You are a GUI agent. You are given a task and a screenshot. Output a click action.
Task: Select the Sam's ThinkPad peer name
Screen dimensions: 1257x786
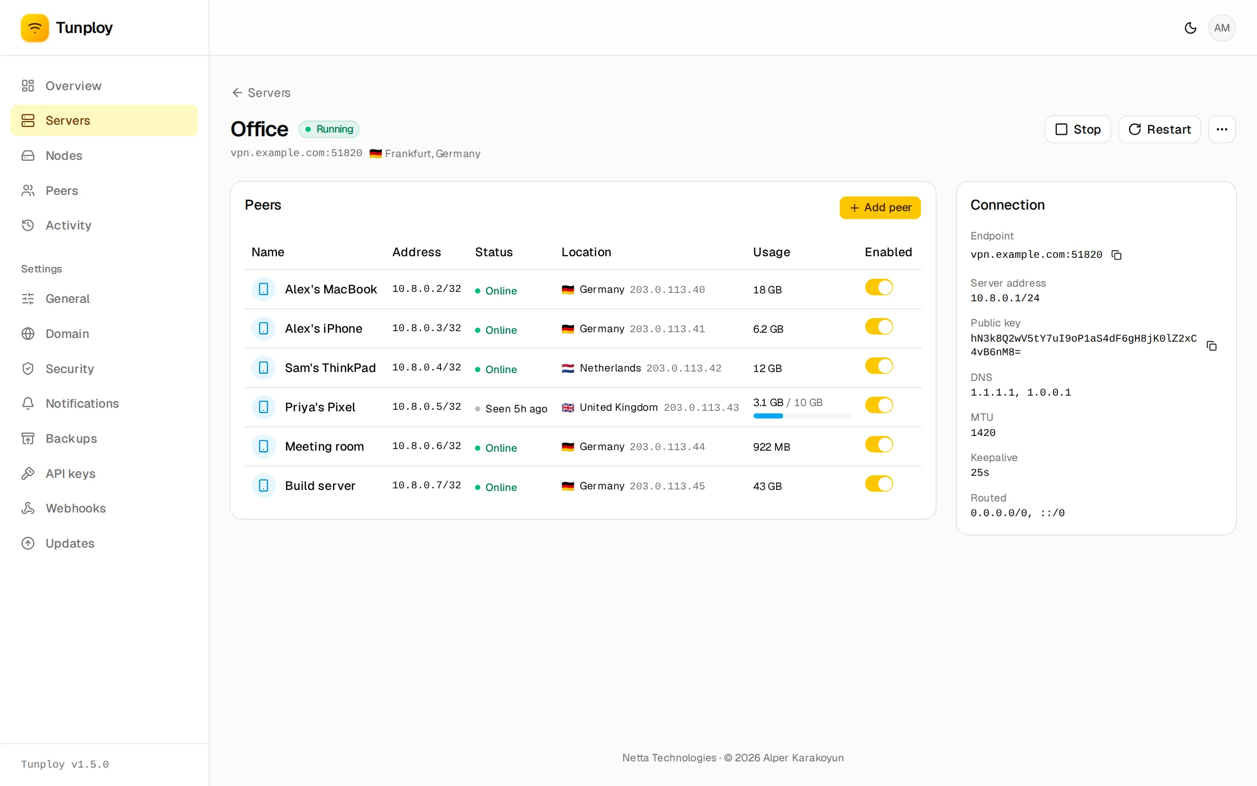point(330,368)
